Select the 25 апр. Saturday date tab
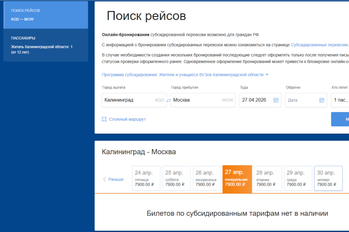 pyautogui.click(x=176, y=178)
